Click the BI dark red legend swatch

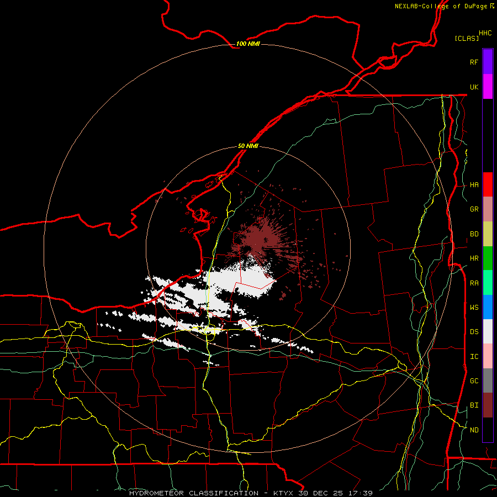pos(488,405)
